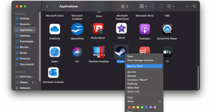
Task: Open Network in the sidebar
Action: click(x=25, y=88)
